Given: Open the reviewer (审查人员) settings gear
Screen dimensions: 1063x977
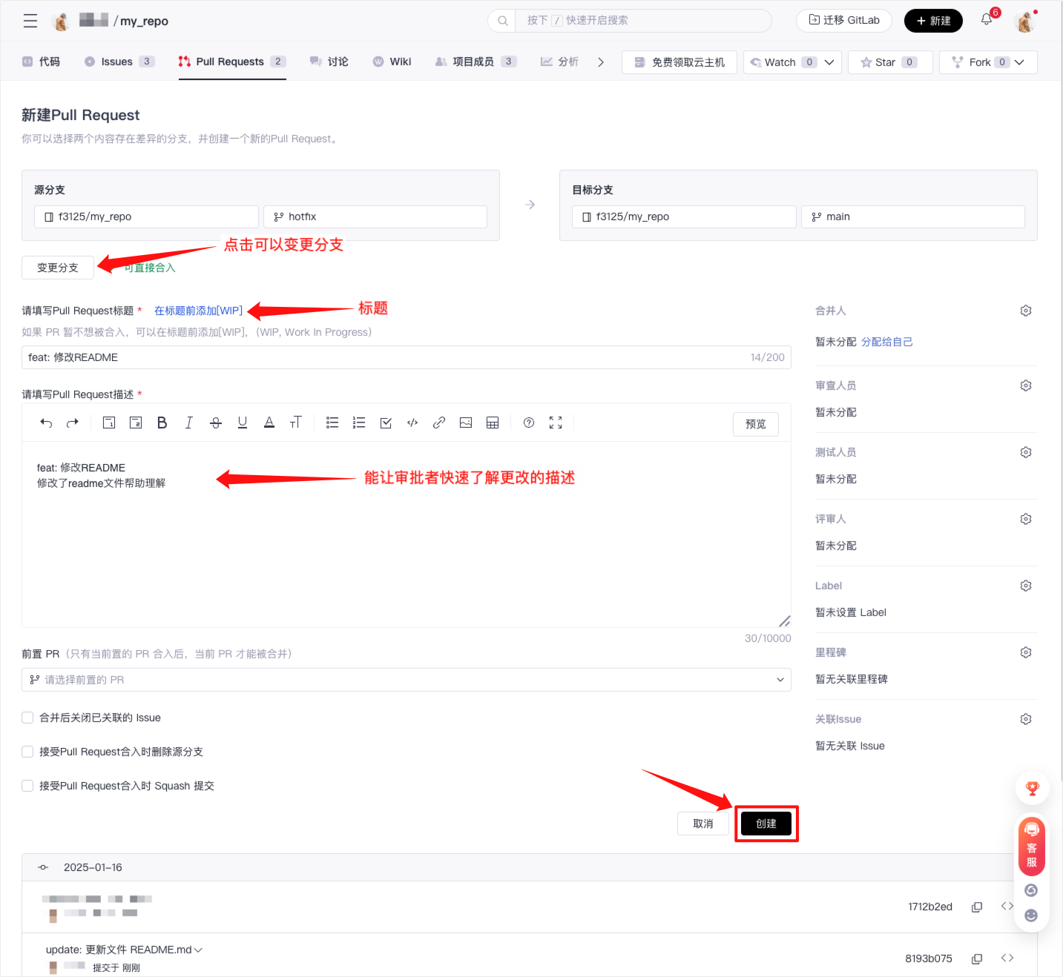Looking at the screenshot, I should 1026,385.
